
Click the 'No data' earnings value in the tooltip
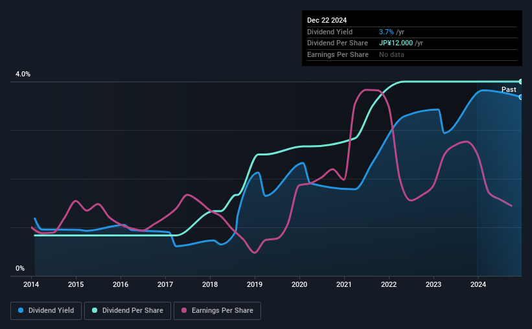[391, 54]
